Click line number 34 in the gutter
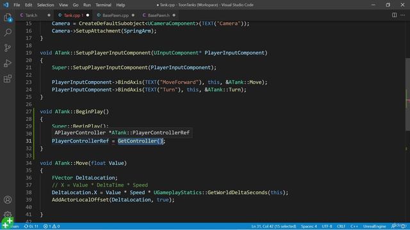This screenshot has width=410, height=230. coord(28,163)
